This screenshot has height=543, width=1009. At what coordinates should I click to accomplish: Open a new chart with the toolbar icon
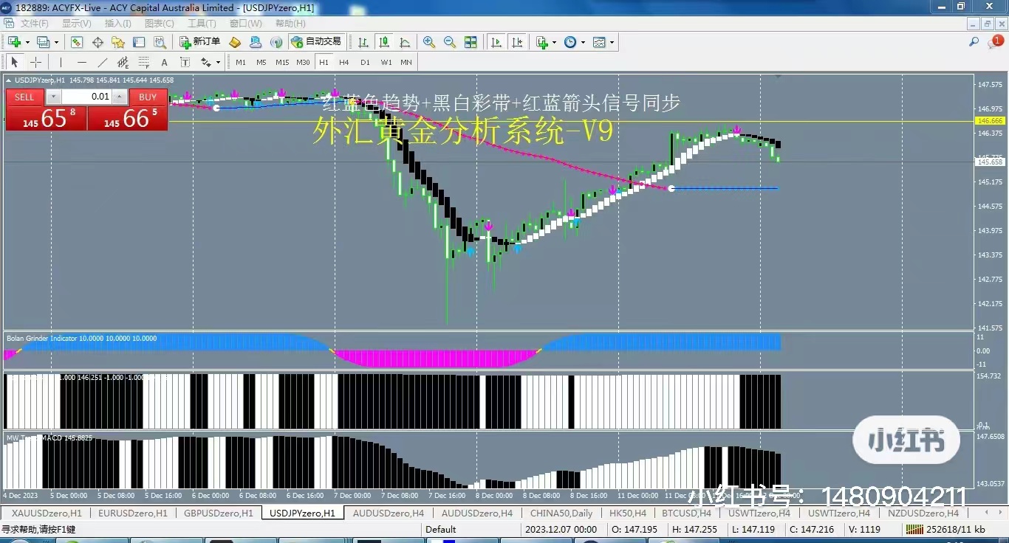coord(14,42)
